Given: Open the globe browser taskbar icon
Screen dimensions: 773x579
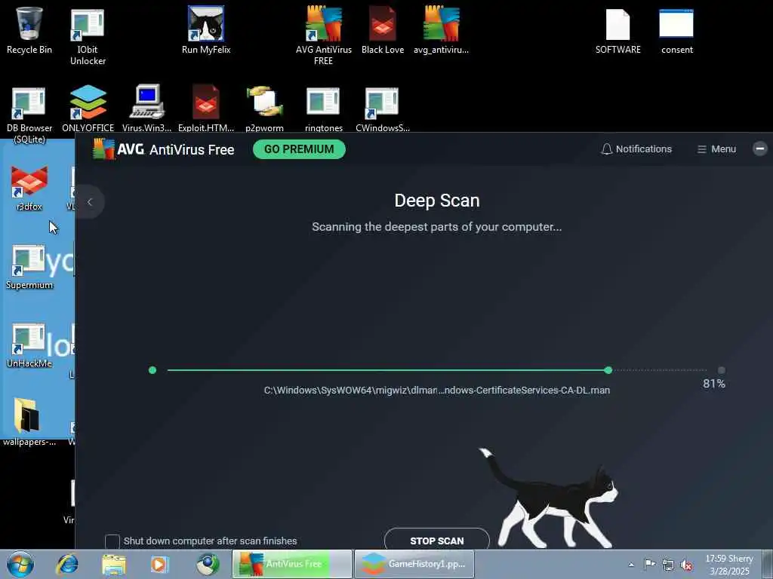Looking at the screenshot, I should point(208,564).
